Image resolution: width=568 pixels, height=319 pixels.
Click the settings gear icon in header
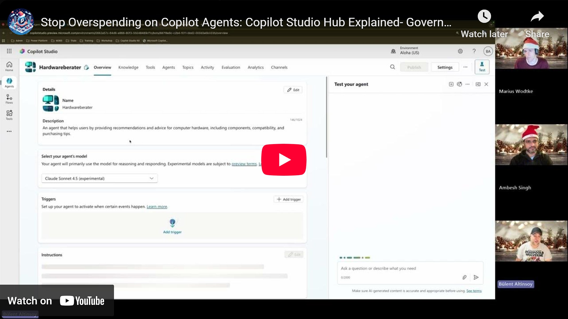click(460, 51)
